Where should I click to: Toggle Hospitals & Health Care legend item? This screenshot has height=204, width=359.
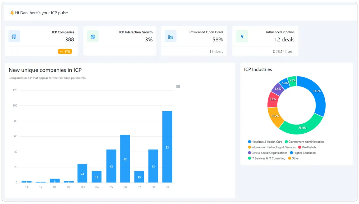[x=265, y=142]
